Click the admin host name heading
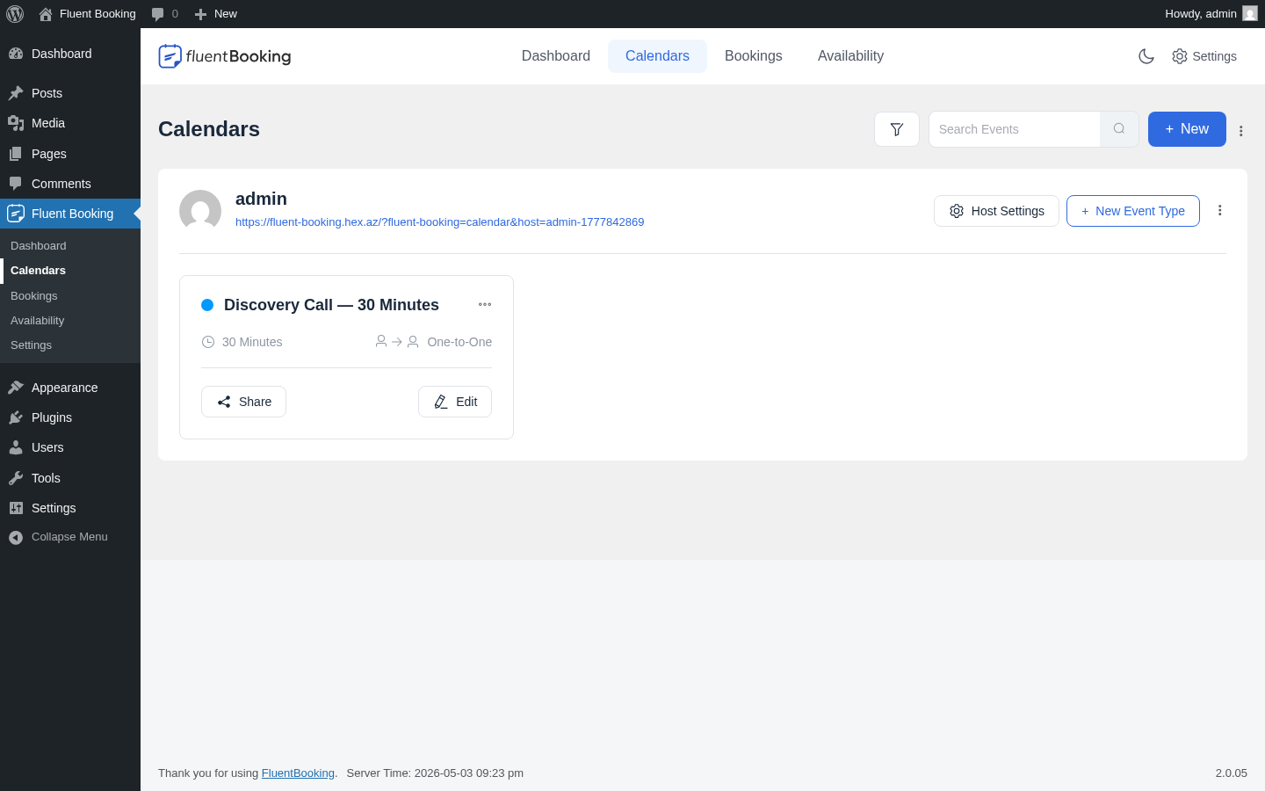Viewport: 1265px width, 791px height. pos(261,199)
